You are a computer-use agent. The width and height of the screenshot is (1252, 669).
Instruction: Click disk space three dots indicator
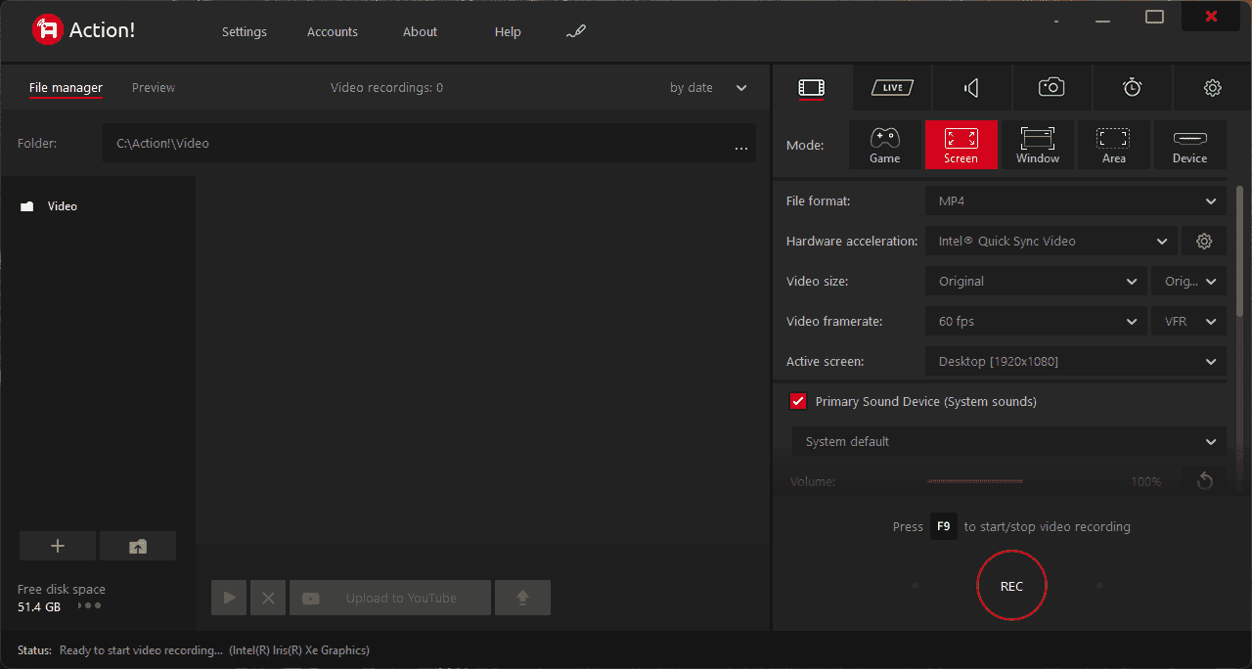tap(90, 605)
